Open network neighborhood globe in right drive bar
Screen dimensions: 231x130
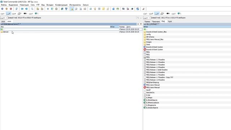pyautogui.click(x=179, y=14)
